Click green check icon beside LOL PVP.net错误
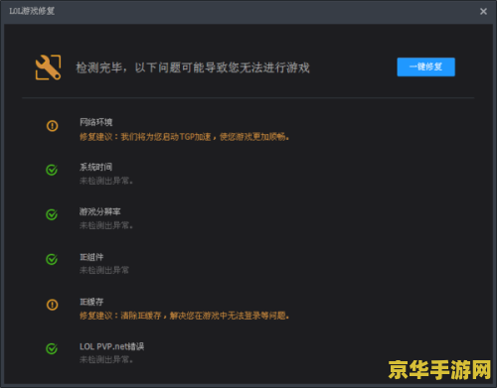The height and width of the screenshot is (388, 497). coord(52,348)
